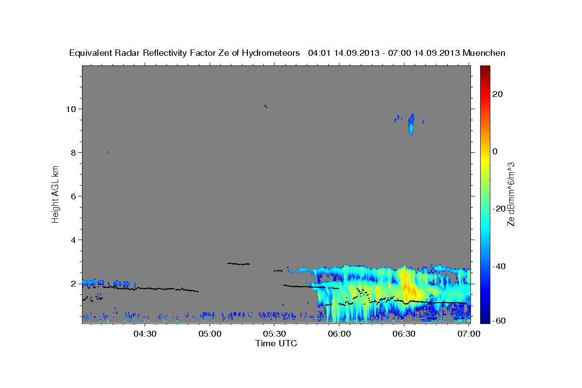The image size is (582, 388).
Task: Click the 06:00 time tick label
Action: pyautogui.click(x=339, y=334)
